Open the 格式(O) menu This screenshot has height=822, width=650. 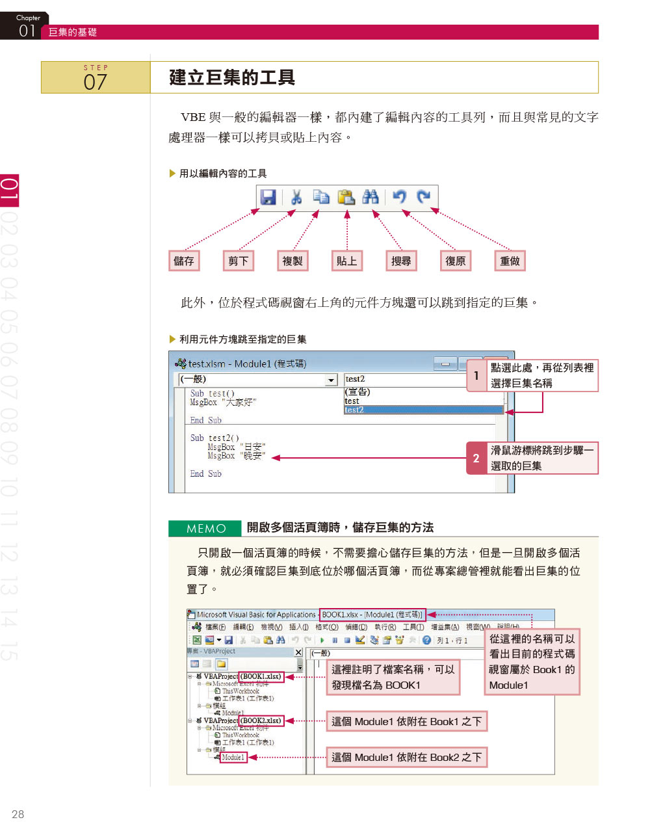(327, 628)
